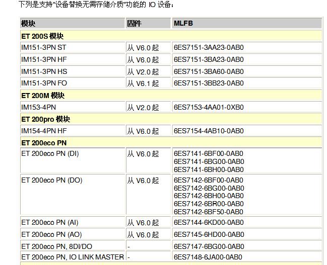327x265 pixels.
Task: Select MLFB 6ES7148-6JA00-0AB0
Action: pyautogui.click(x=208, y=257)
